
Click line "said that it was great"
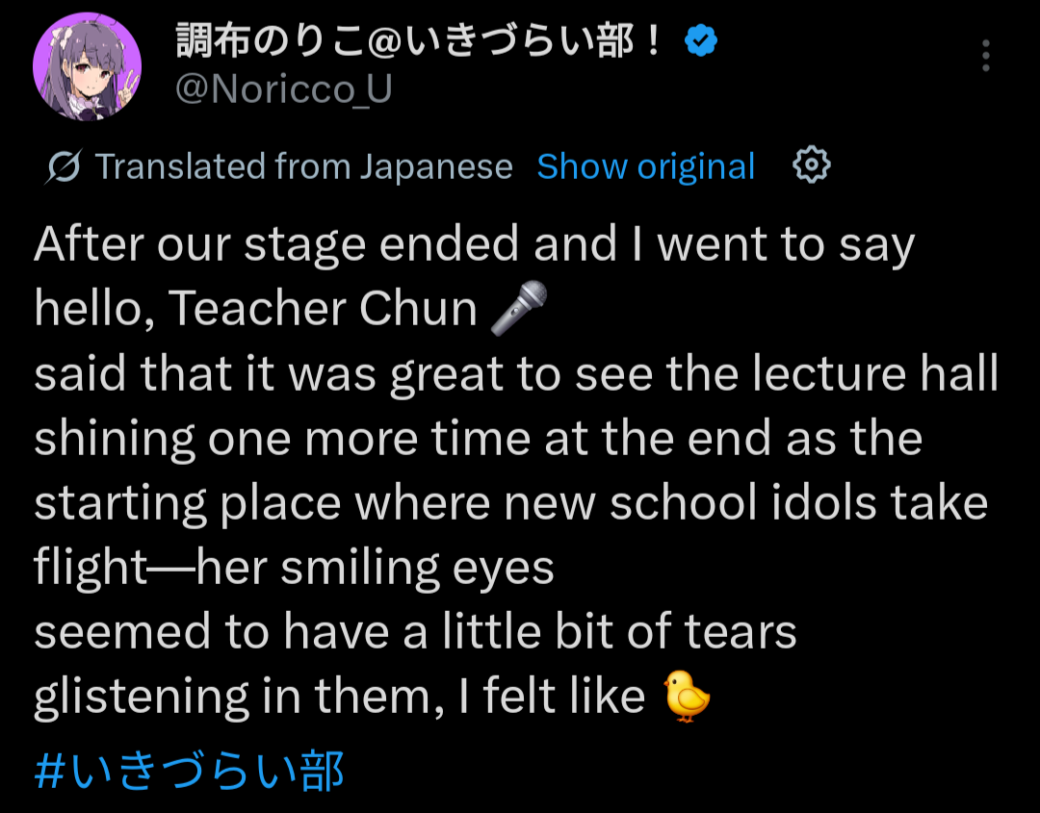click(515, 373)
